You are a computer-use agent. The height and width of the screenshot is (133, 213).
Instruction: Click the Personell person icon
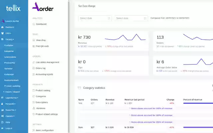[x=2, y=104]
